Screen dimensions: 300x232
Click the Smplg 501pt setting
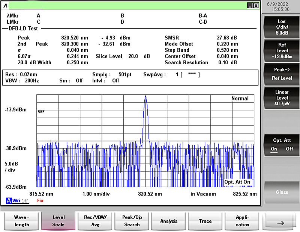point(112,74)
